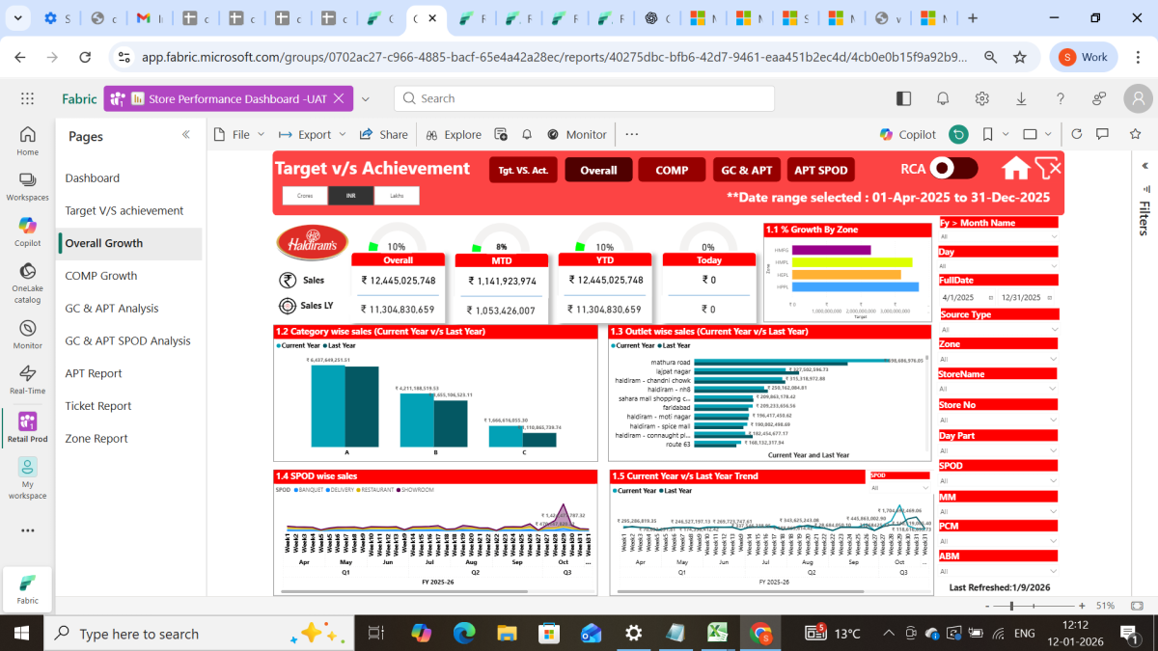Open the notifications bell in header
Screen dimensions: 1158x651
[943, 98]
